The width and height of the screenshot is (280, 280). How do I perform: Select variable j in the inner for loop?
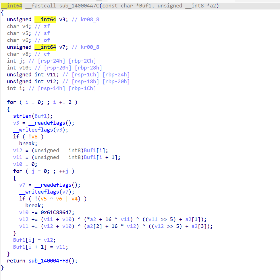pos(32,171)
